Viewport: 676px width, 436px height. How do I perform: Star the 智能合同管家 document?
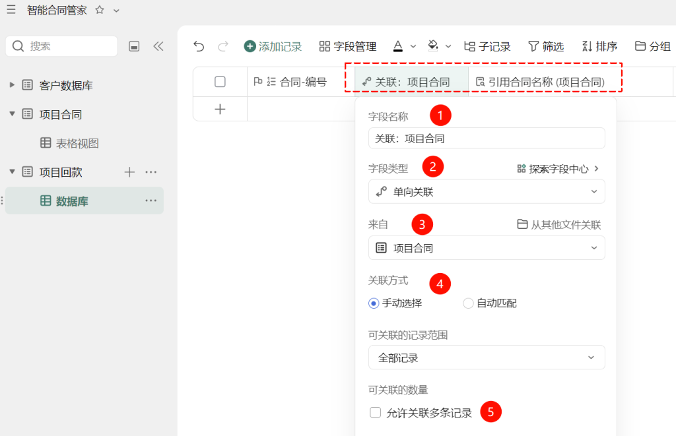click(x=100, y=9)
